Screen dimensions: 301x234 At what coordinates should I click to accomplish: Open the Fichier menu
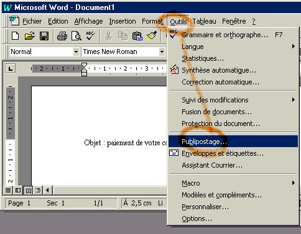pyautogui.click(x=32, y=21)
